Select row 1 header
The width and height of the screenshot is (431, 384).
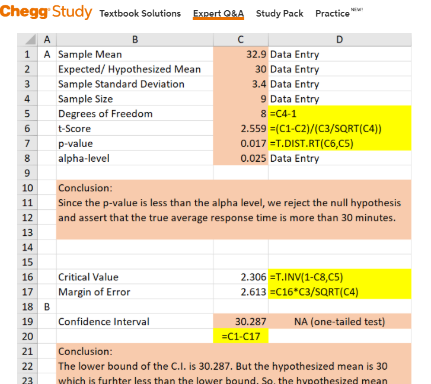click(x=27, y=54)
